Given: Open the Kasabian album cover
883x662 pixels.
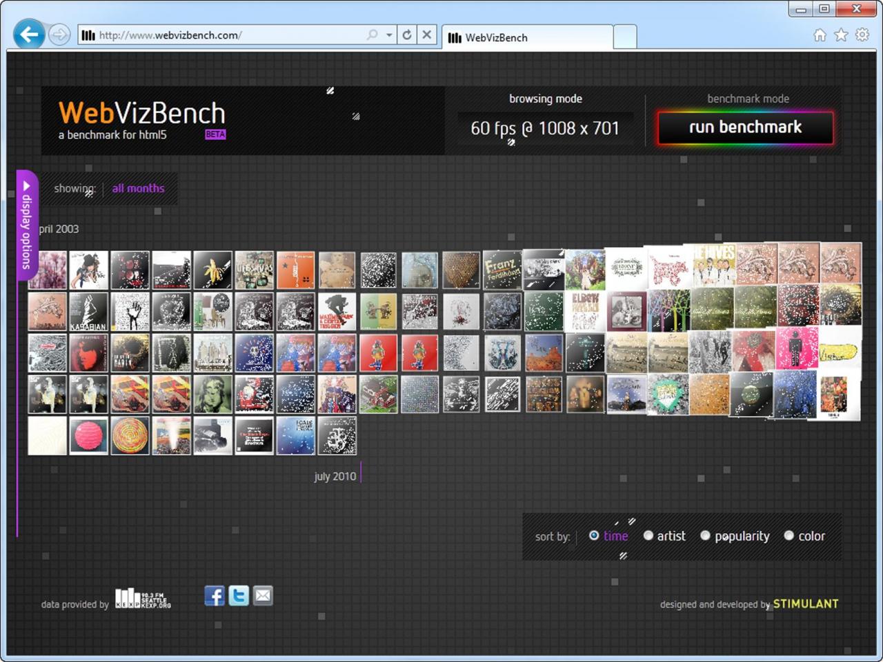Looking at the screenshot, I should (88, 311).
